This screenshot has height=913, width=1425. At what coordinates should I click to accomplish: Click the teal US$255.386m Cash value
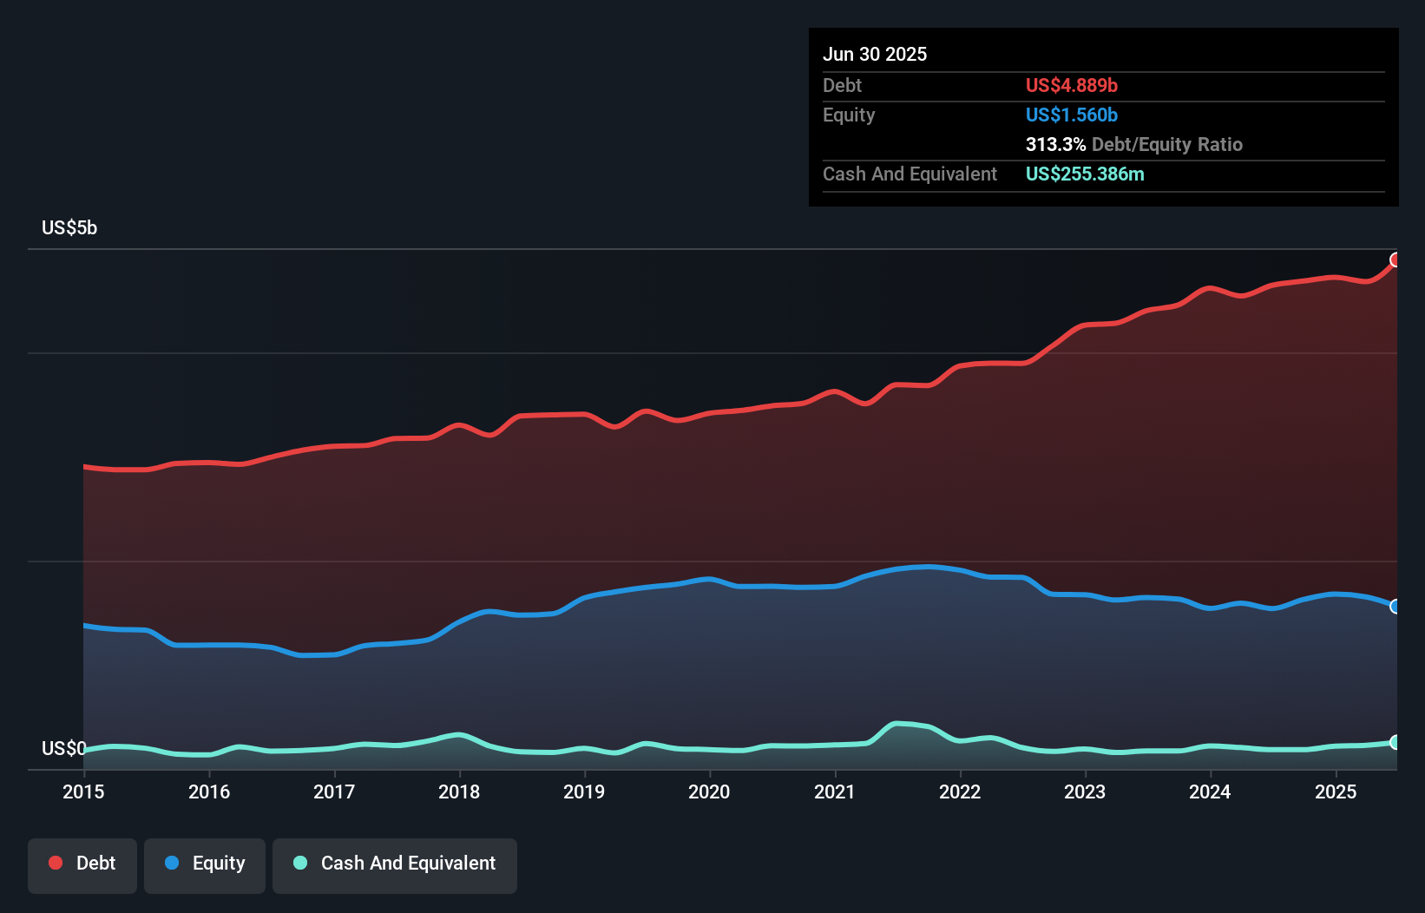click(1085, 174)
